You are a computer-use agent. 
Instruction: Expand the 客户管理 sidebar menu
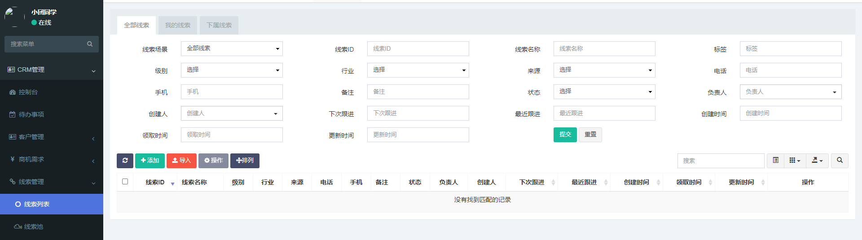pos(52,137)
